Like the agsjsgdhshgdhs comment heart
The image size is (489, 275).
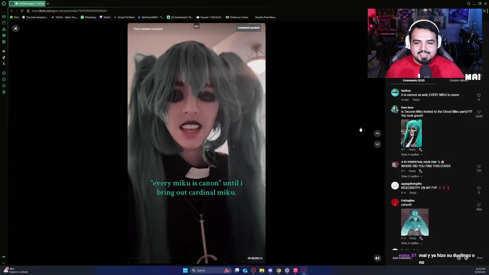click(479, 188)
